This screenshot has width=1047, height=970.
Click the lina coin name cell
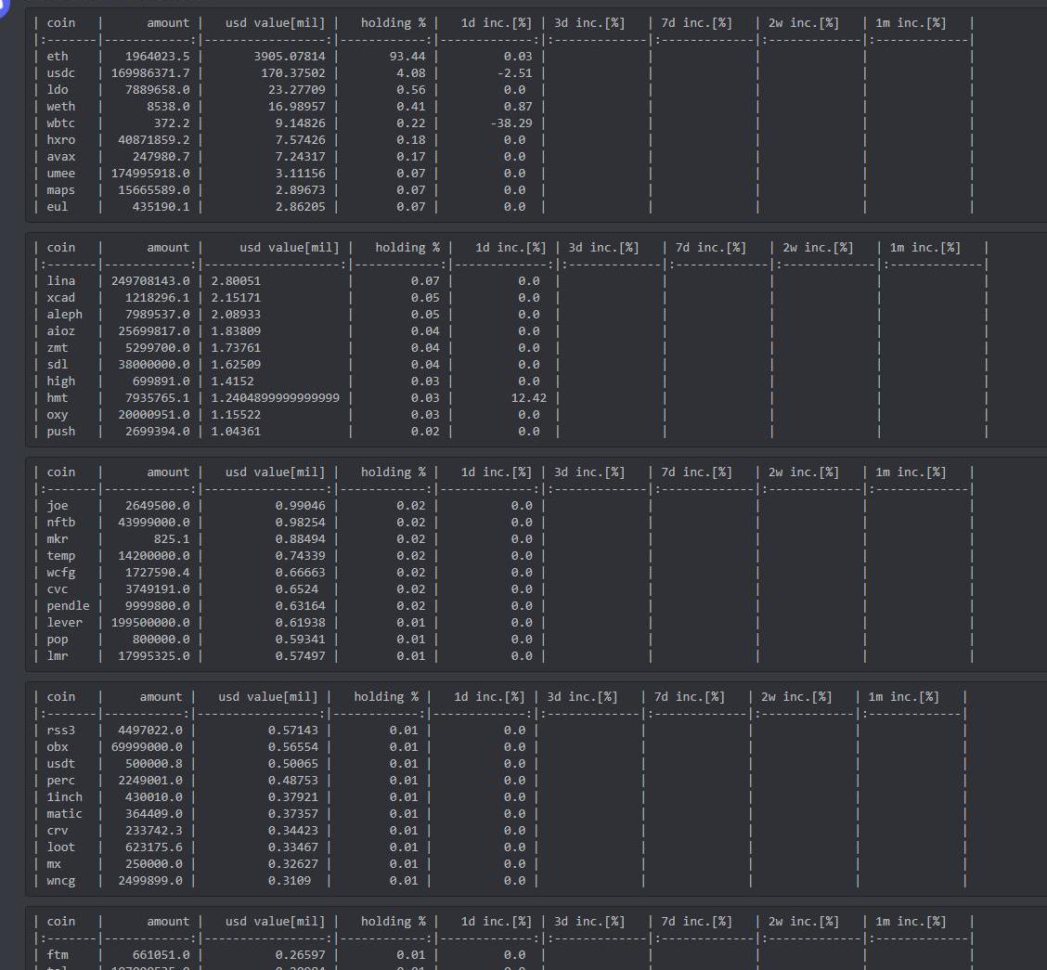tap(61, 281)
